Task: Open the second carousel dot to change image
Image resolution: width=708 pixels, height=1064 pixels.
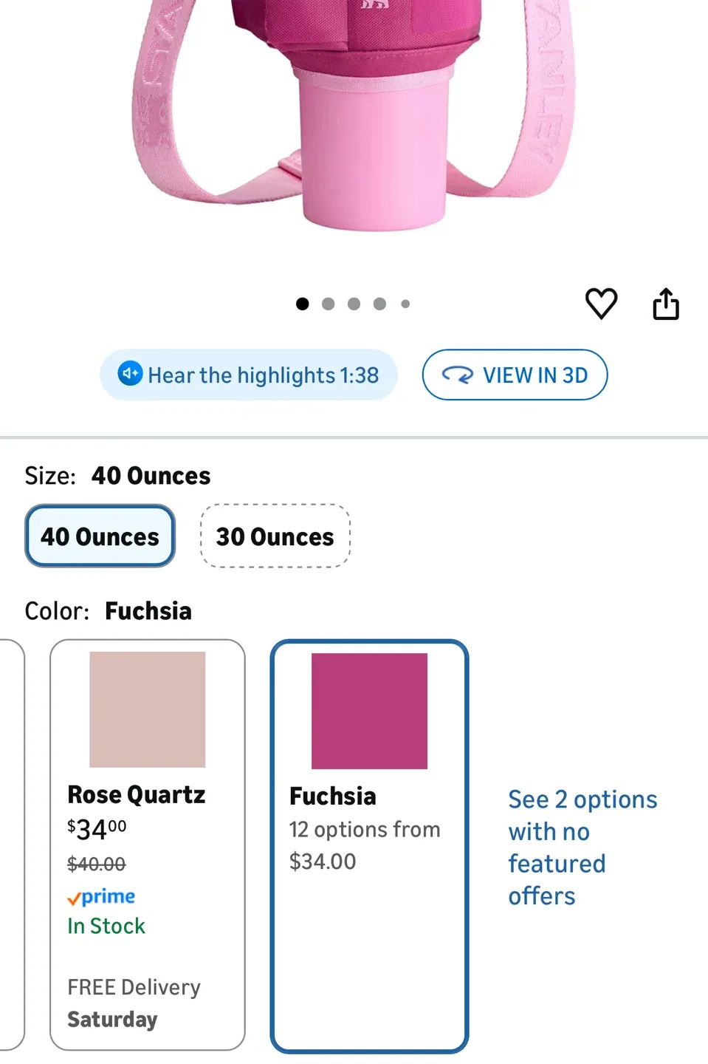Action: coord(328,303)
